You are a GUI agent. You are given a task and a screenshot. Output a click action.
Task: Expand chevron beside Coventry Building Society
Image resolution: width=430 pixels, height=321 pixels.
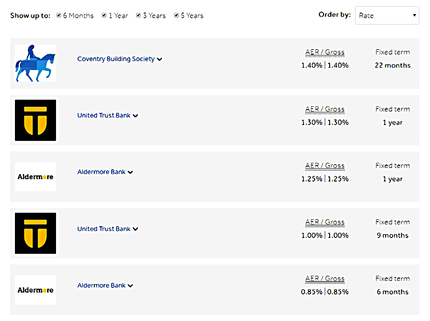[159, 59]
